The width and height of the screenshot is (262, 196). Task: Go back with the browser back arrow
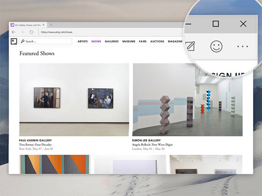point(14,32)
